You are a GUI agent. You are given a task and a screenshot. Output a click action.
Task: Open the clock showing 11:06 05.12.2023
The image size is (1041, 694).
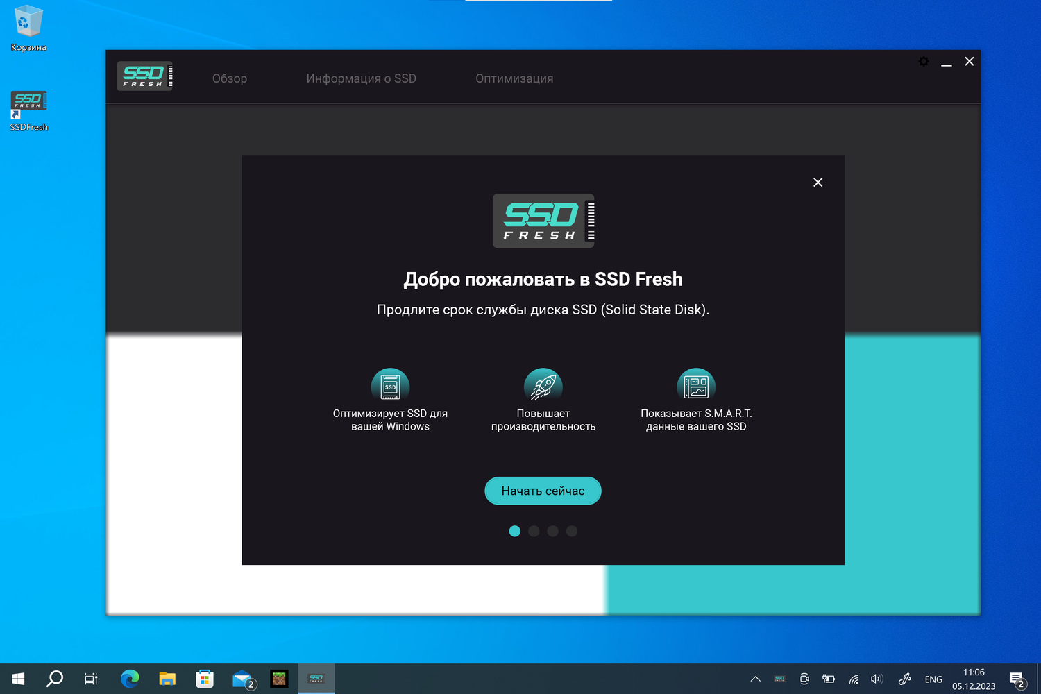[x=974, y=679]
